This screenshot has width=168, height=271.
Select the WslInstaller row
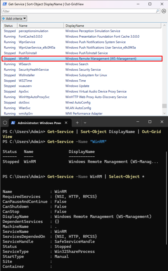point(82,75)
